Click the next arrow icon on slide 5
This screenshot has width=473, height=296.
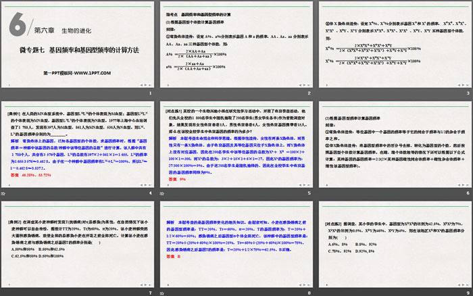click(304, 185)
